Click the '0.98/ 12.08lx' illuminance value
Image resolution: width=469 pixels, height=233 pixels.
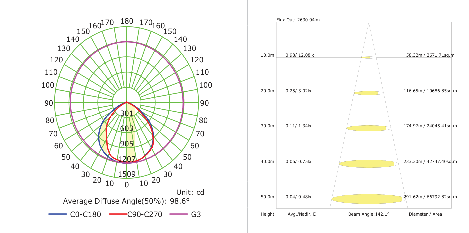[300, 55]
